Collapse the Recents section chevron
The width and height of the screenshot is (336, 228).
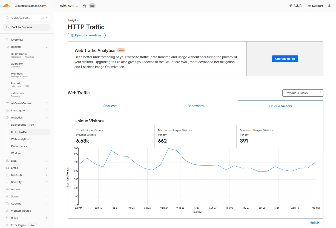(47, 47)
